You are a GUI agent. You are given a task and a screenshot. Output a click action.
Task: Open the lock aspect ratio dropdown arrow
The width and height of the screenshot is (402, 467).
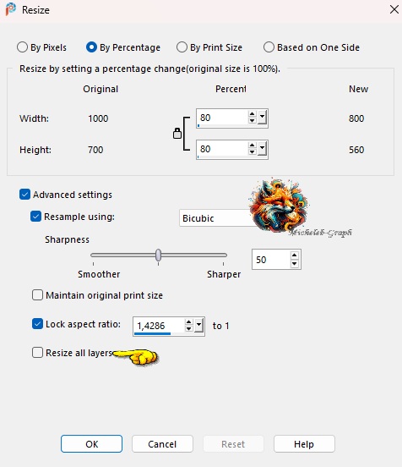click(199, 326)
